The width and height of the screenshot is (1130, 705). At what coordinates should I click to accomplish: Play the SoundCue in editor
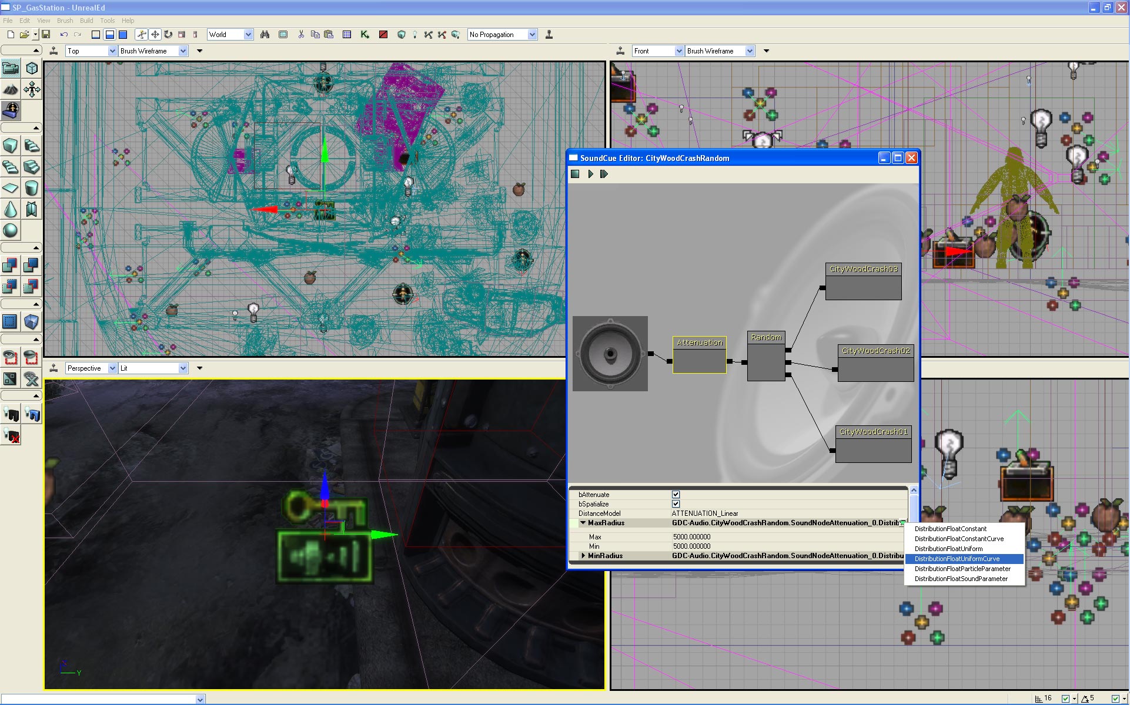coord(590,174)
